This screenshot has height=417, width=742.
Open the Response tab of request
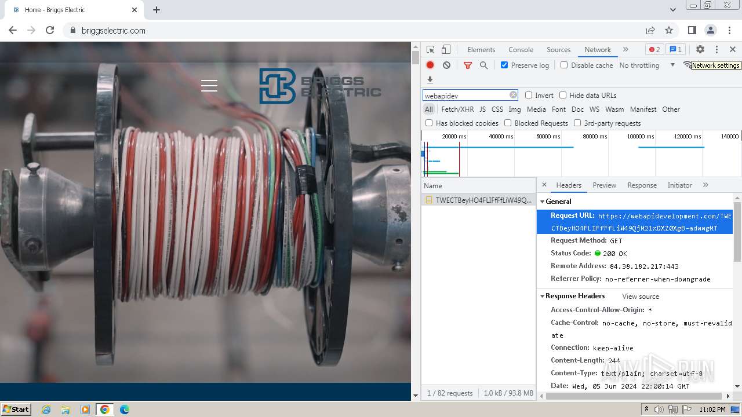[642, 185]
